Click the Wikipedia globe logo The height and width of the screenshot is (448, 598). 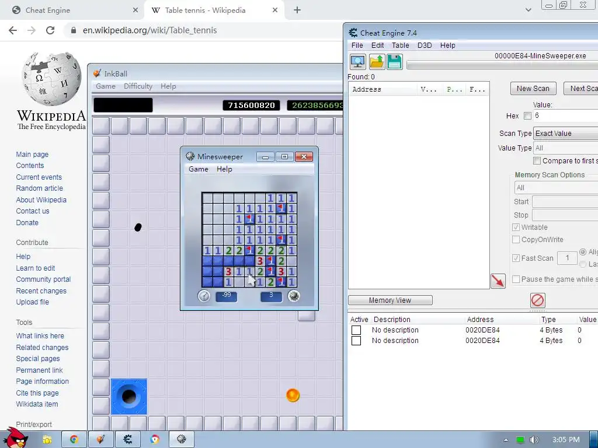point(51,79)
